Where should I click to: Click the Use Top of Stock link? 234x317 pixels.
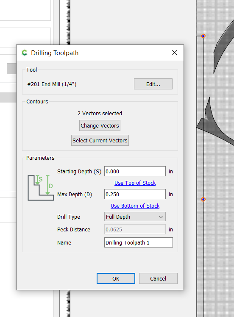[x=135, y=183]
